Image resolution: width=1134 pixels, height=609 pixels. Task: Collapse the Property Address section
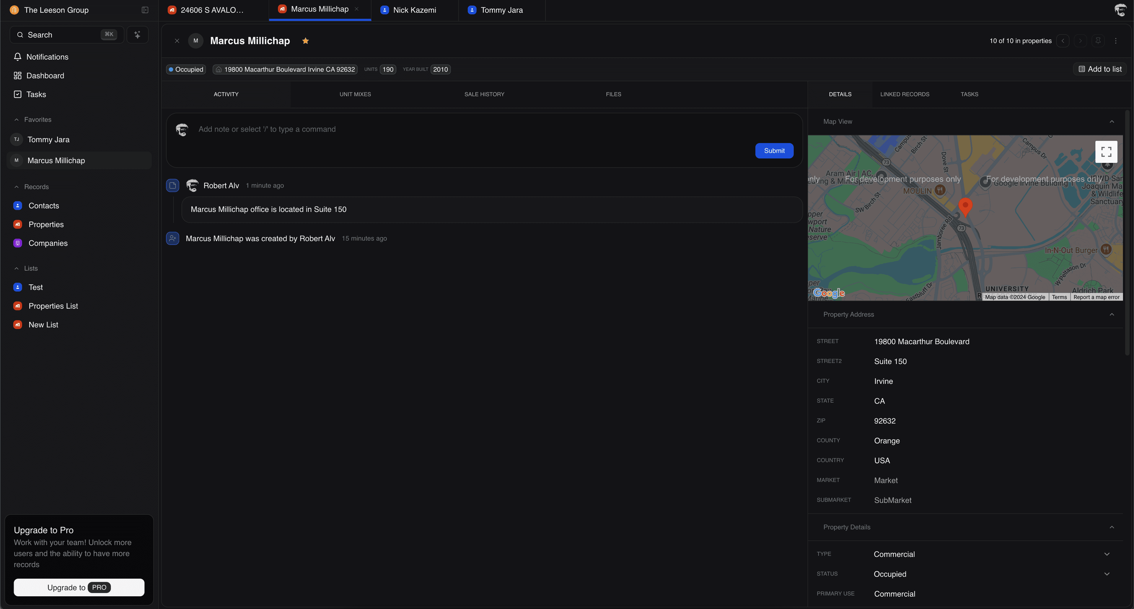(x=1112, y=315)
